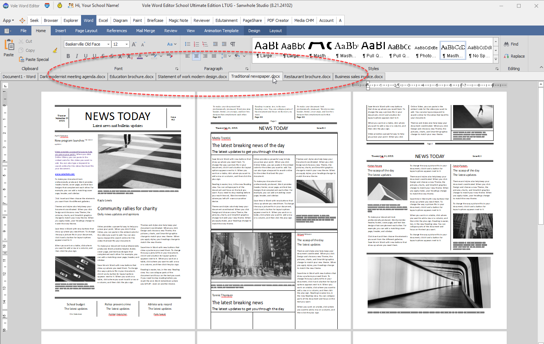This screenshot has height=344, width=544.
Task: Open Paste Special
Action: click(x=34, y=59)
